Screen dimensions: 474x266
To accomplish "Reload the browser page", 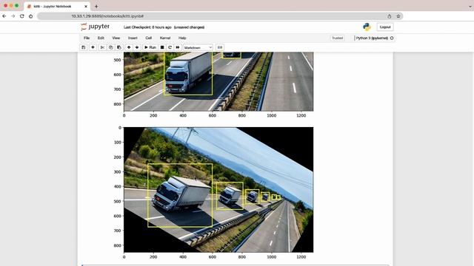I will click(x=21, y=16).
